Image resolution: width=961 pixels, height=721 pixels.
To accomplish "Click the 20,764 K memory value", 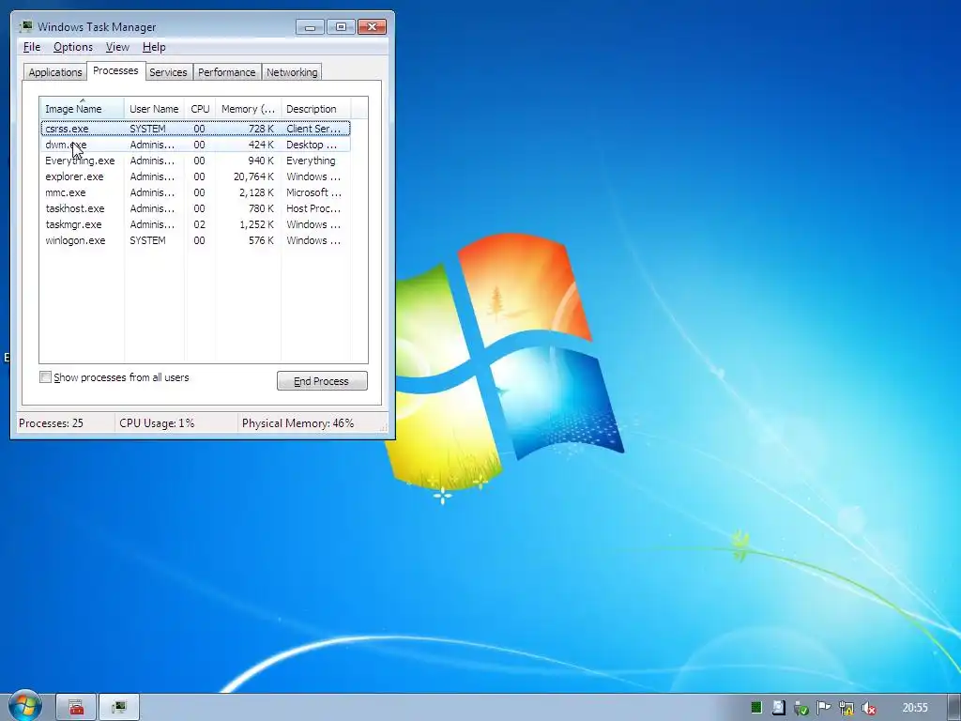I will click(x=253, y=176).
